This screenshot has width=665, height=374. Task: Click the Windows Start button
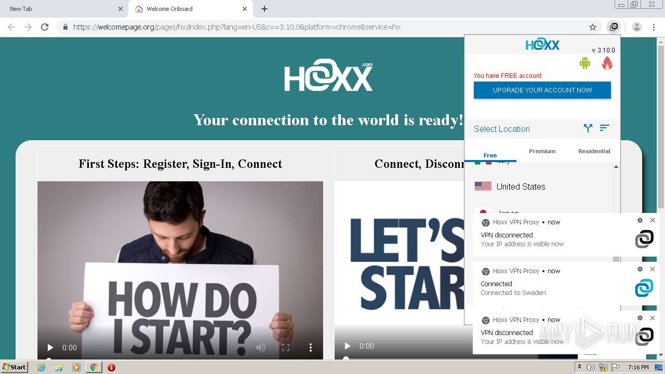[14, 367]
